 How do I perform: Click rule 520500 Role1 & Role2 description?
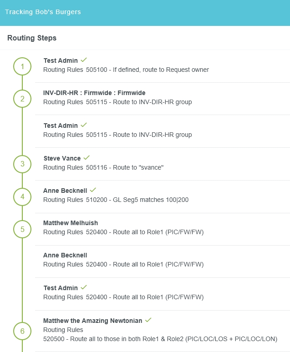click(160, 339)
